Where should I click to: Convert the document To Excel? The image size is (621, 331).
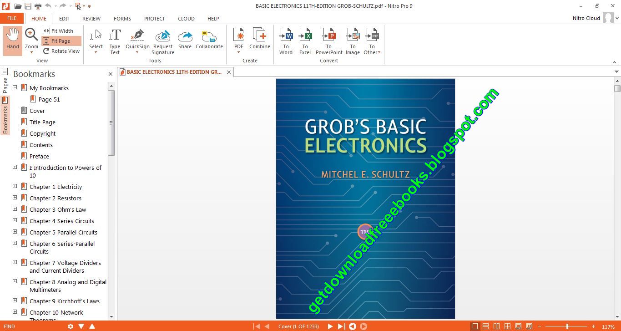(305, 41)
